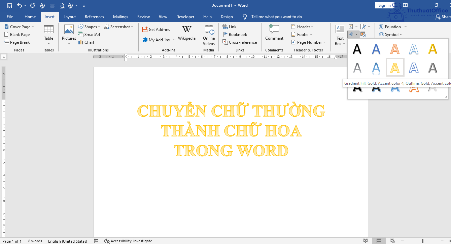Expand the Equation dropdown arrow
Screen dimensions: 451x244
[405, 27]
